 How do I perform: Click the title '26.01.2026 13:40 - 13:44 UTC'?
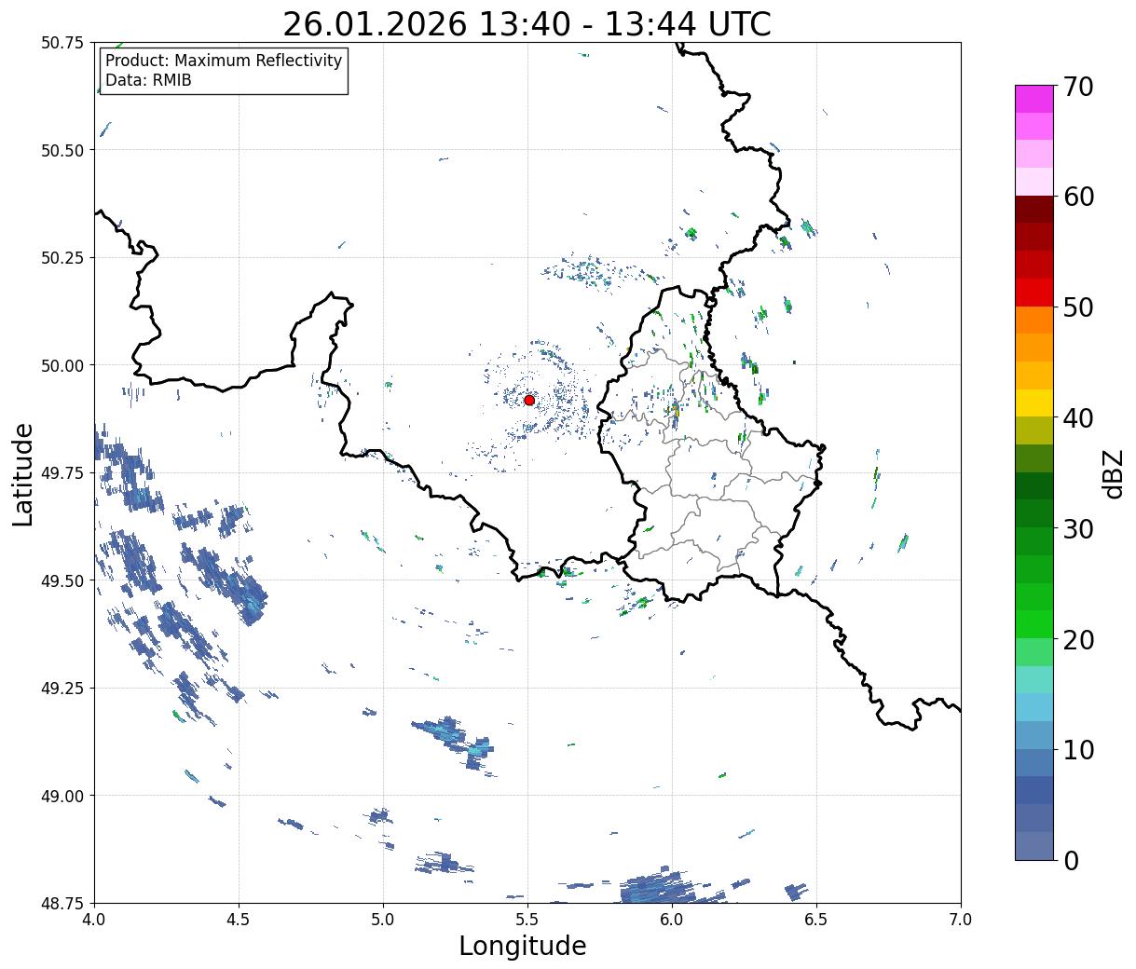(x=527, y=24)
